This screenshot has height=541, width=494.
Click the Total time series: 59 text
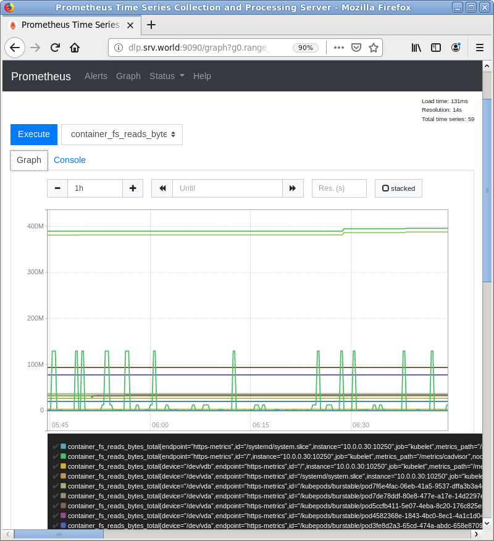click(448, 119)
